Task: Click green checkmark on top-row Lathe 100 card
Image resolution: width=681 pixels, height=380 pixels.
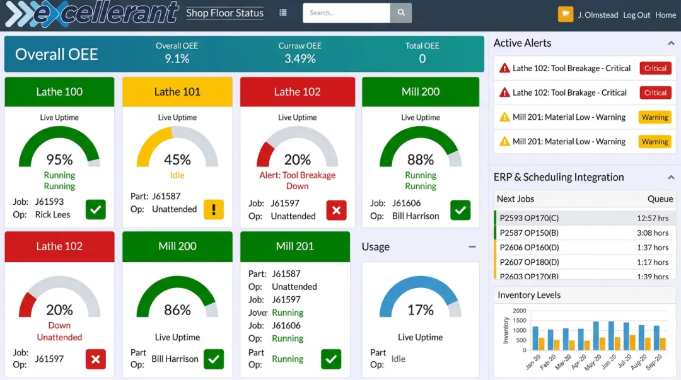Action: coord(96,209)
